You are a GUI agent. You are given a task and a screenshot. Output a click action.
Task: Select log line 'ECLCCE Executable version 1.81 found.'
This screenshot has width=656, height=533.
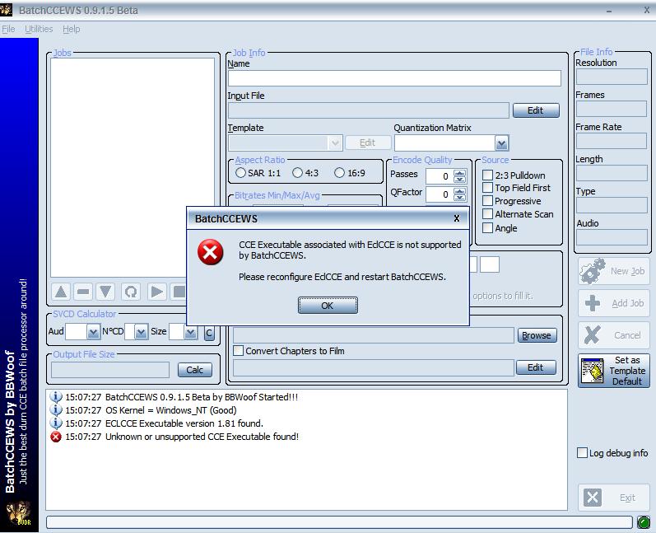coord(184,423)
